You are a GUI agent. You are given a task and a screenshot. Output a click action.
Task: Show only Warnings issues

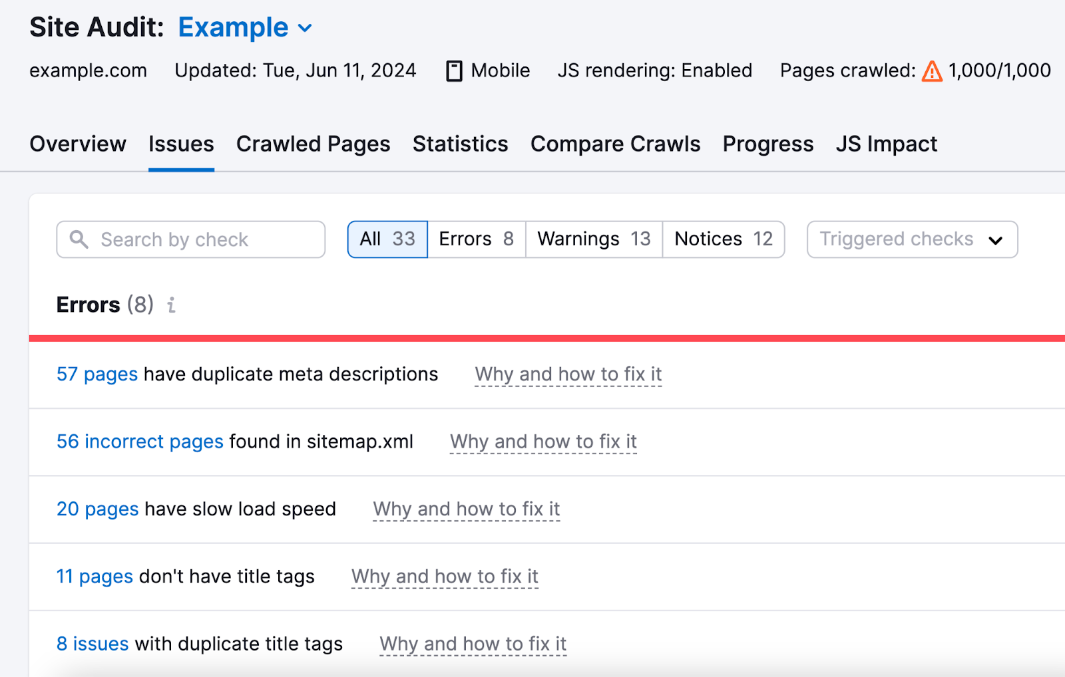coord(593,239)
